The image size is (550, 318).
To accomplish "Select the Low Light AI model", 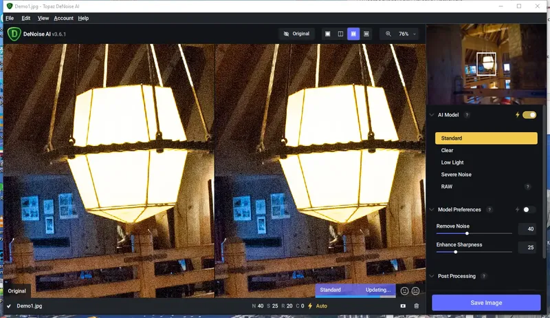I will [486, 162].
